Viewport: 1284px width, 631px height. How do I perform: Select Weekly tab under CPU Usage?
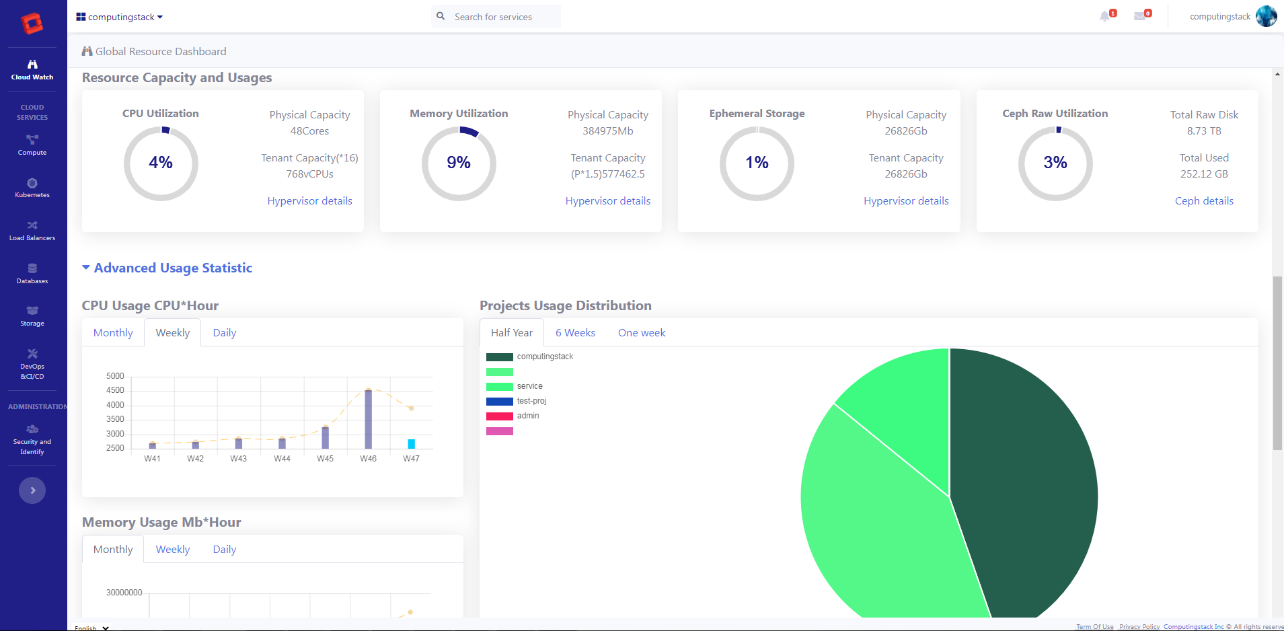(x=173, y=333)
